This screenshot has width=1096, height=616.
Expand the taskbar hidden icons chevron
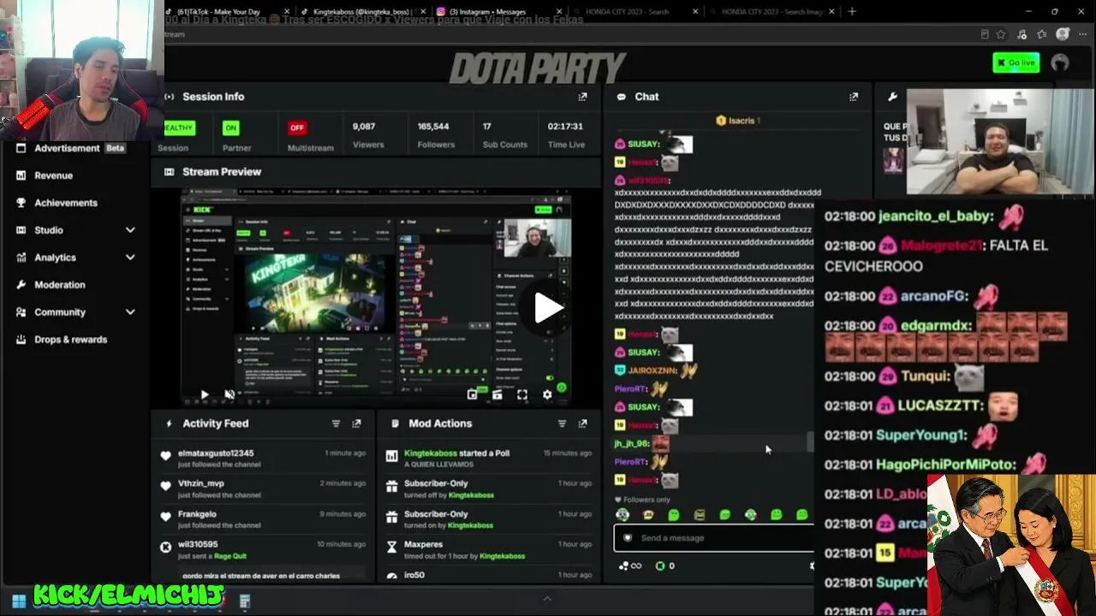click(x=547, y=599)
